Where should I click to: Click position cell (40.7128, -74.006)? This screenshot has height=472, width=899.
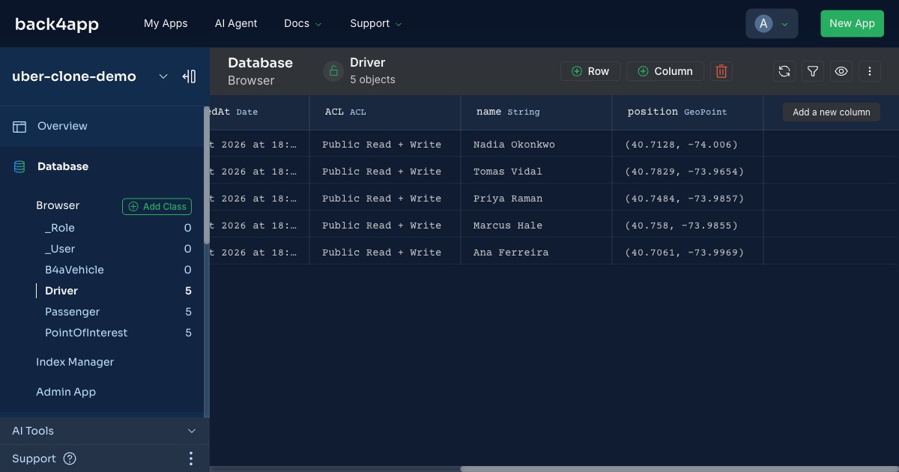pos(688,145)
